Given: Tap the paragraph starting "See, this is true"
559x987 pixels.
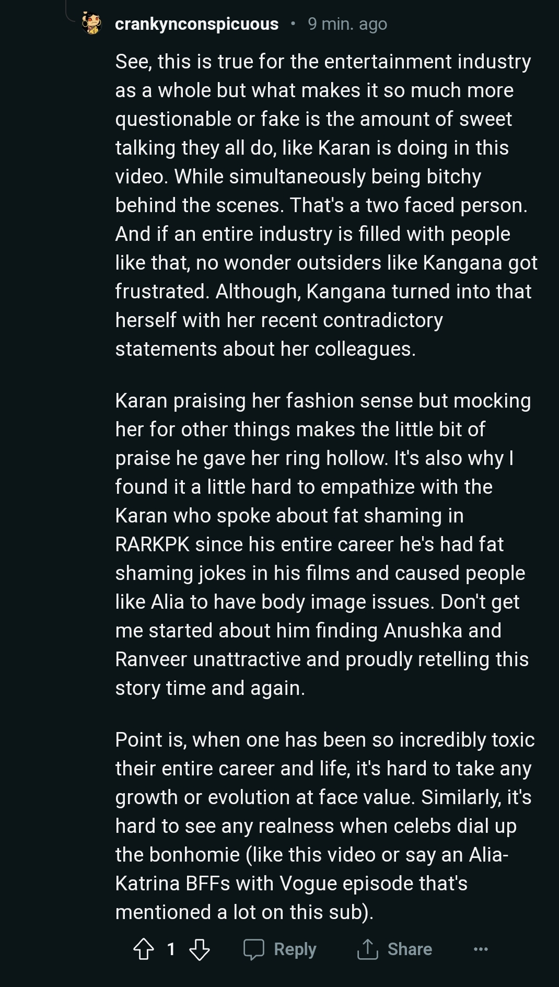Looking at the screenshot, I should pyautogui.click(x=324, y=205).
